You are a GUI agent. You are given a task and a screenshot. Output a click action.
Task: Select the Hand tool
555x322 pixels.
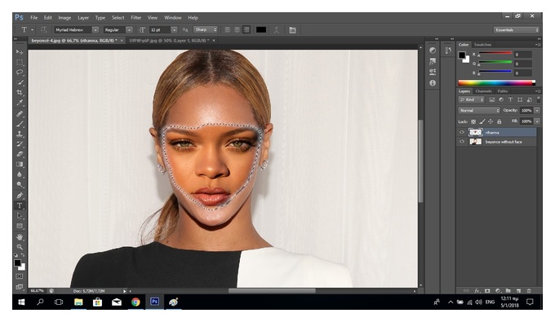(20, 237)
